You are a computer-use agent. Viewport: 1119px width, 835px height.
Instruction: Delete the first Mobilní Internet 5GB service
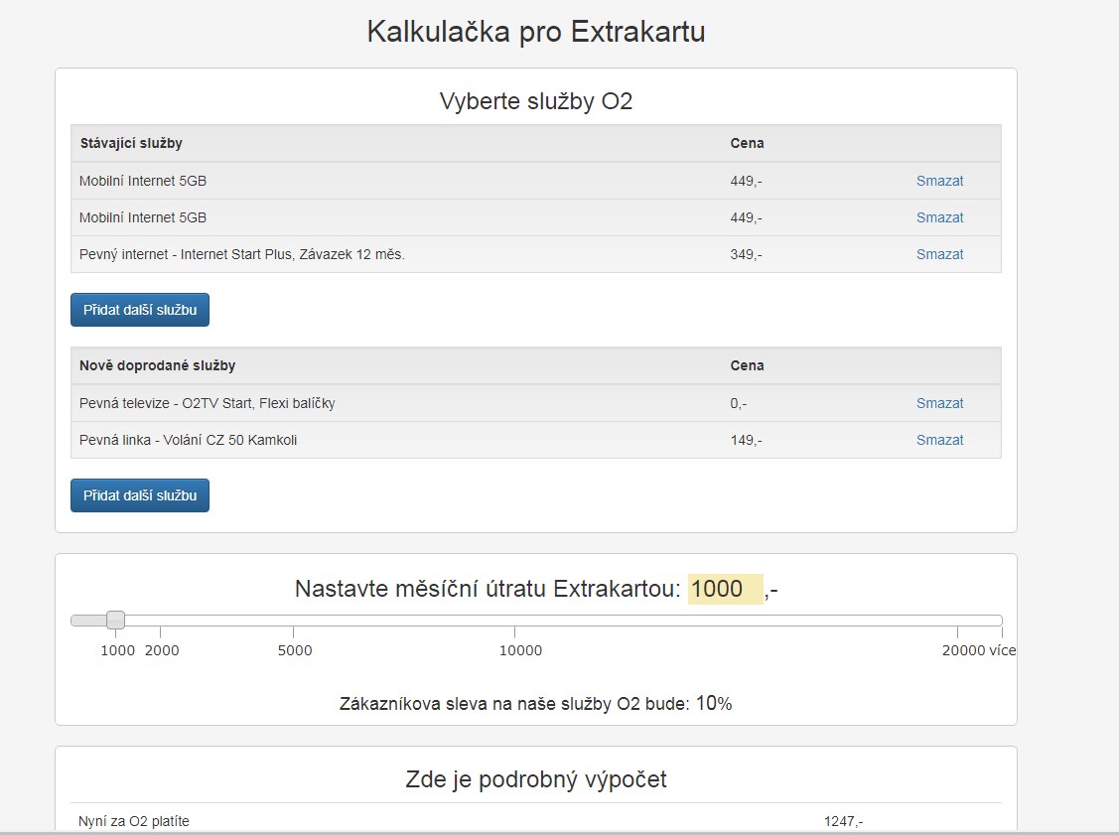pos(939,181)
